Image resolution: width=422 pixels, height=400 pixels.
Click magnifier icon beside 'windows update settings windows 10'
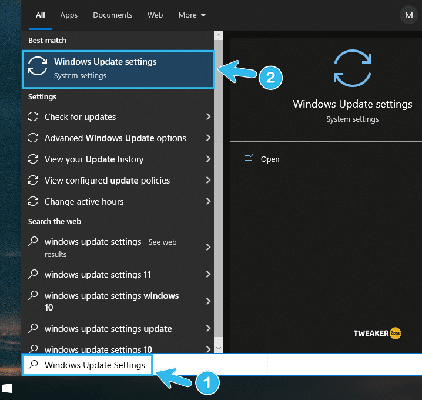click(x=33, y=295)
